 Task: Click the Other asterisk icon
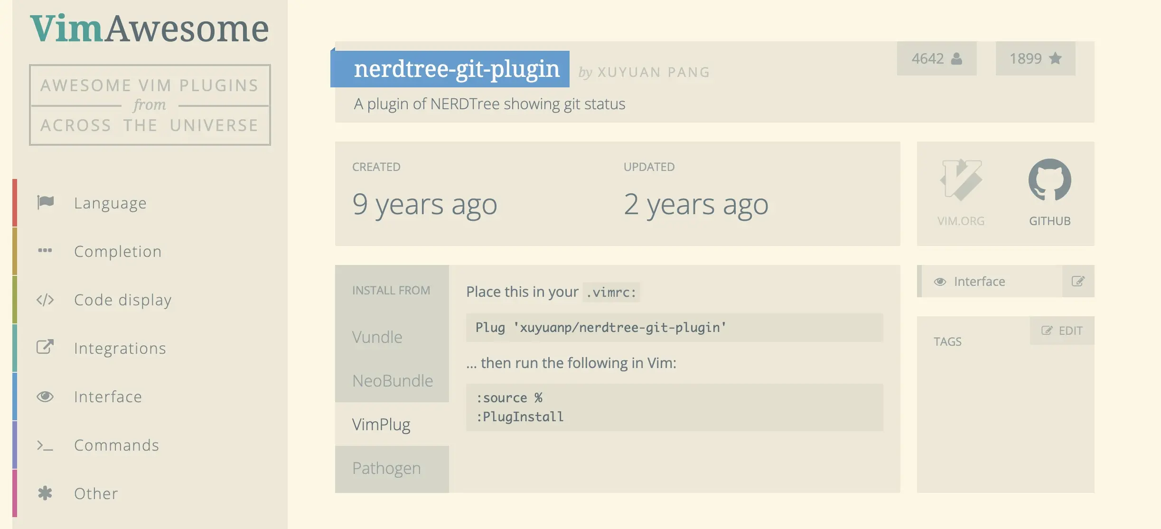[46, 493]
